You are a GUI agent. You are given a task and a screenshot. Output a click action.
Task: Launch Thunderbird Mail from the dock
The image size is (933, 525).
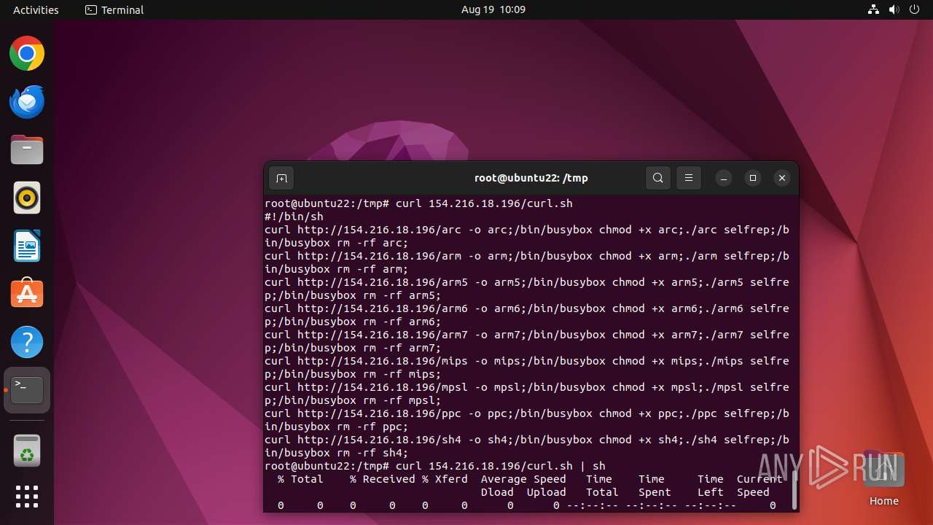pos(27,102)
